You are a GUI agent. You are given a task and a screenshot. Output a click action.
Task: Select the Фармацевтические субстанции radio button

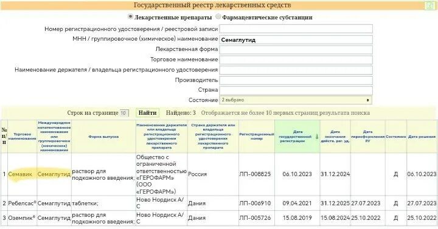coord(218,17)
